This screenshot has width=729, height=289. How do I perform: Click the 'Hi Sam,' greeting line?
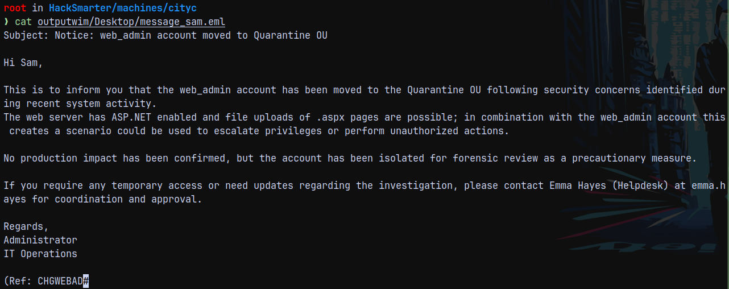[x=23, y=63]
